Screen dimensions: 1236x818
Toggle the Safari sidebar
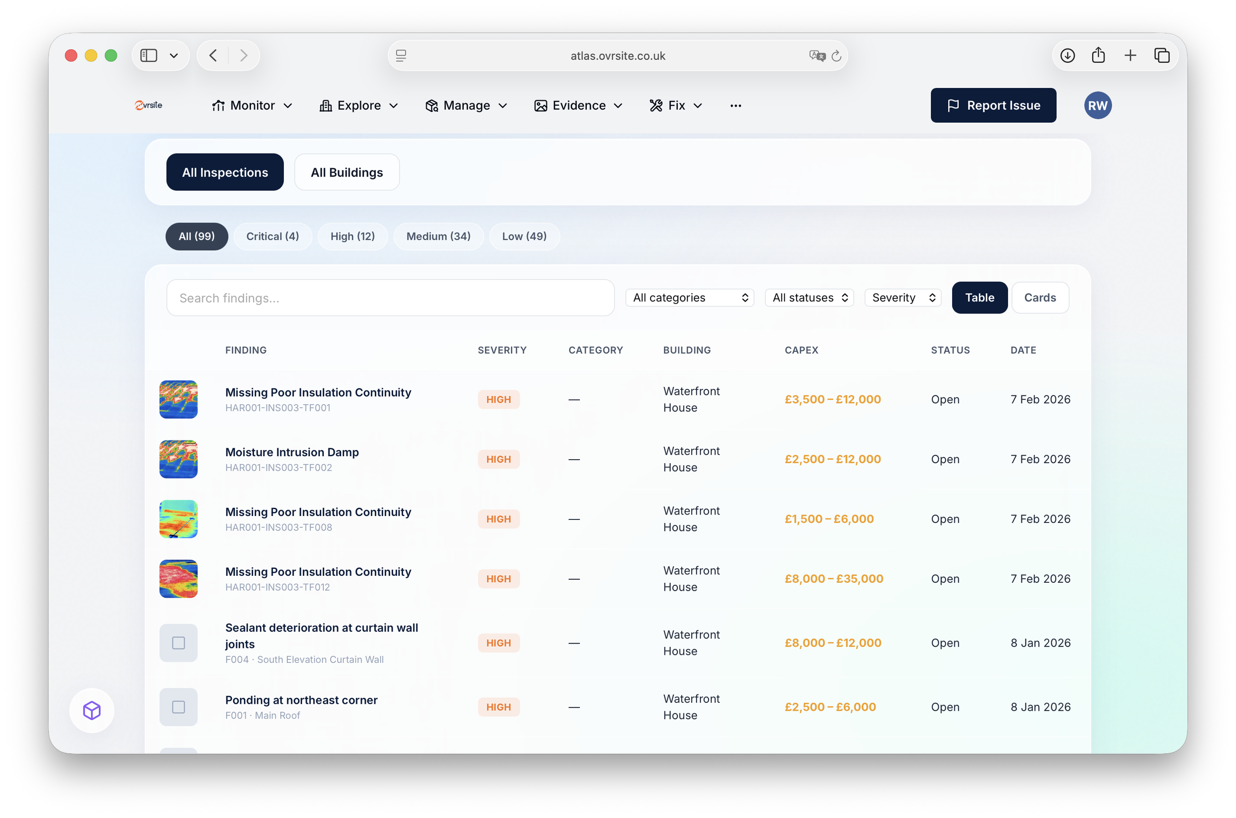click(x=149, y=55)
